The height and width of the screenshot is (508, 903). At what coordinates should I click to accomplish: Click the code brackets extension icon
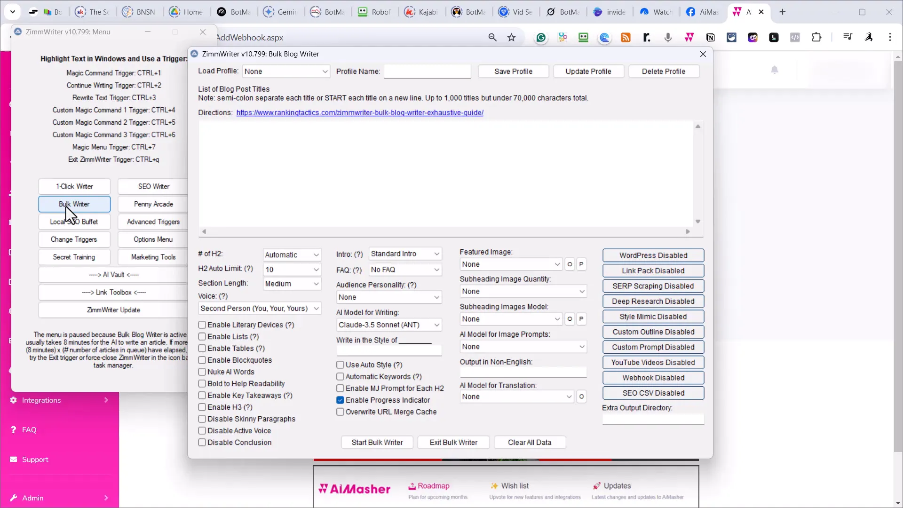pos(795,38)
